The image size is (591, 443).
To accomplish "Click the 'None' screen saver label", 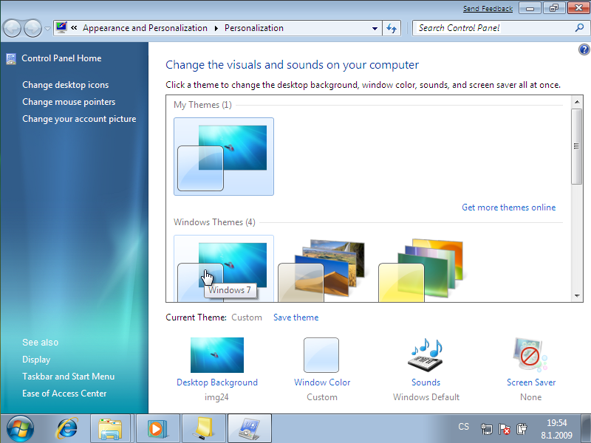I will pos(530,397).
